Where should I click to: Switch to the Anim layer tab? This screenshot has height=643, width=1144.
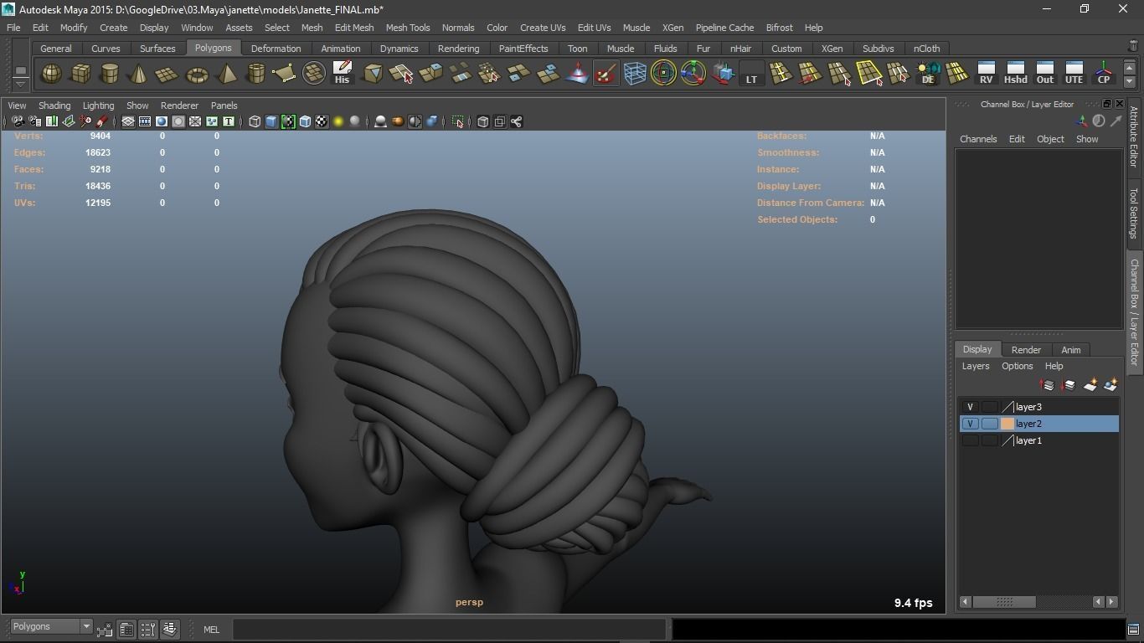click(1070, 350)
